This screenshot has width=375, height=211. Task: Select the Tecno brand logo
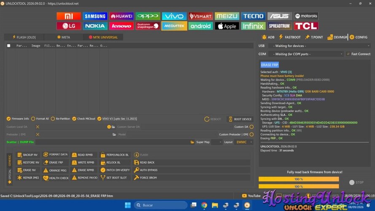pyautogui.click(x=253, y=16)
